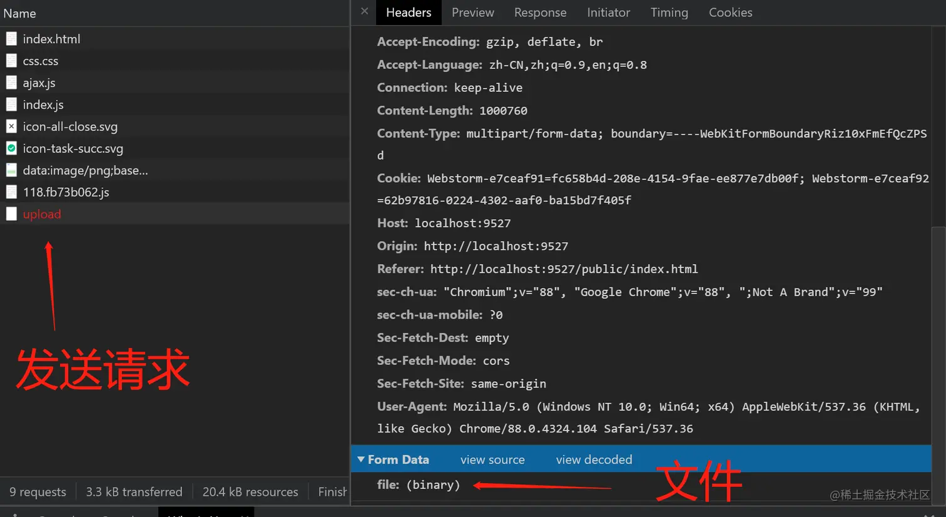Open the Response tab

tap(541, 13)
